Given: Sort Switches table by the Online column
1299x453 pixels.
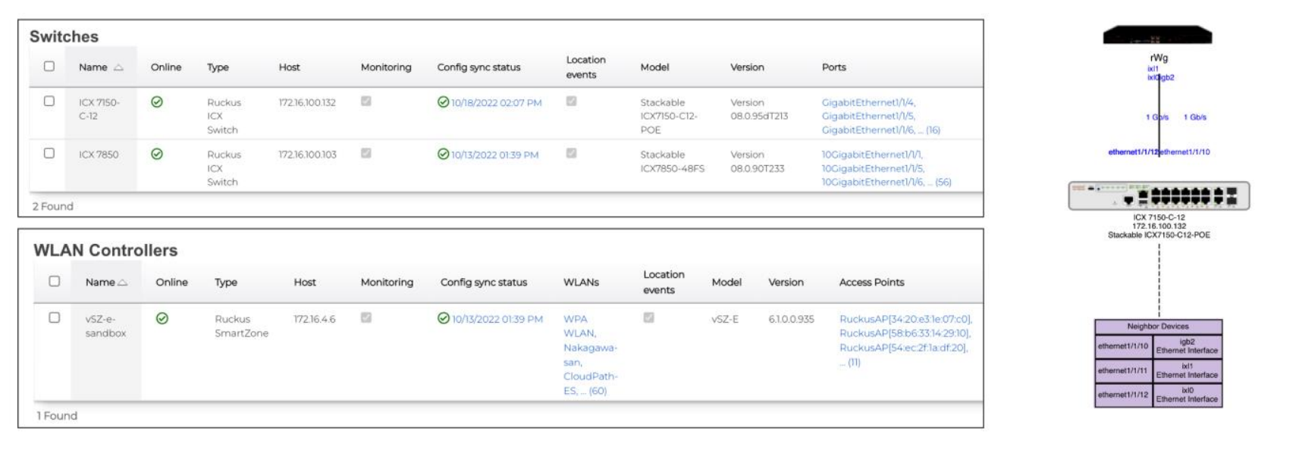Looking at the screenshot, I should pyautogui.click(x=166, y=67).
